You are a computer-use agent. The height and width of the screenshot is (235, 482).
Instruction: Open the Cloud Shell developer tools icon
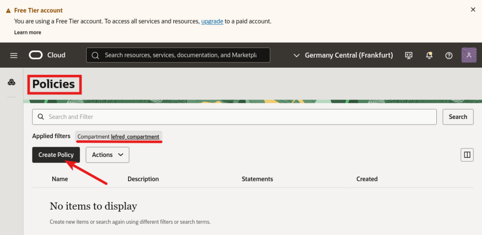409,55
